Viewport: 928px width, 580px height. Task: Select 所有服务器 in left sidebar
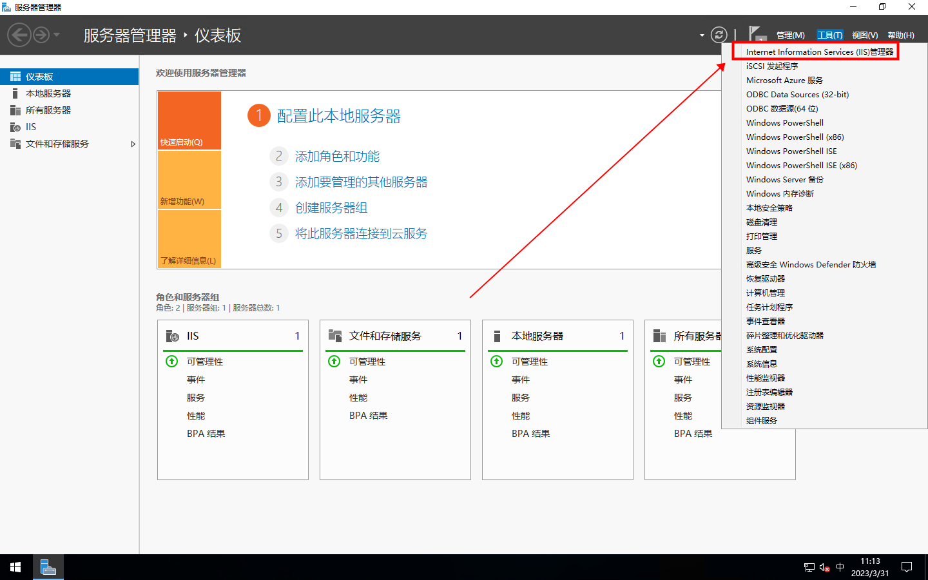point(48,110)
